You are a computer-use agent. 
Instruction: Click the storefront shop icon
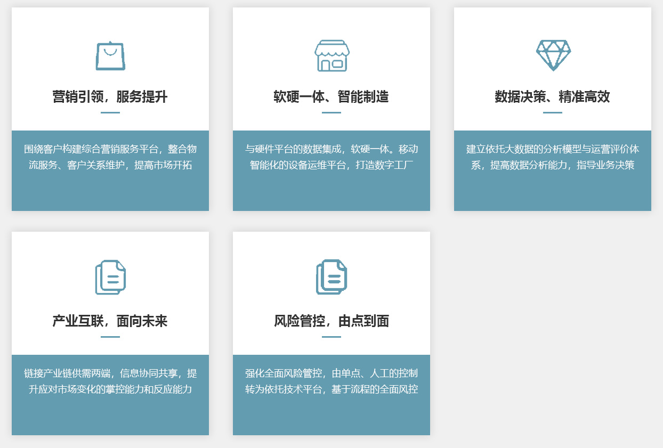(x=331, y=56)
